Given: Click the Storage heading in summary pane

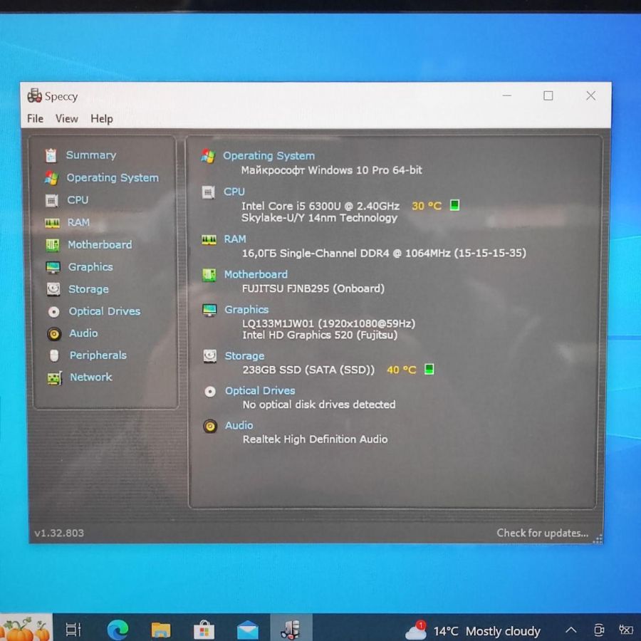Looking at the screenshot, I should [x=244, y=356].
